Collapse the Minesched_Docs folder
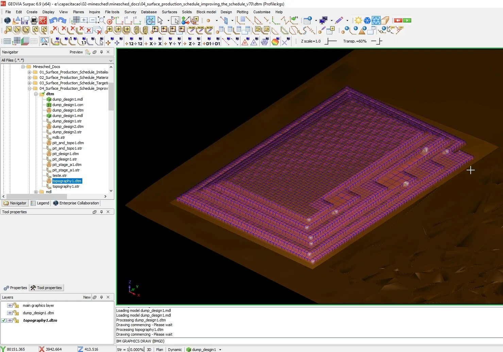This screenshot has width=503, height=352. [x=23, y=67]
